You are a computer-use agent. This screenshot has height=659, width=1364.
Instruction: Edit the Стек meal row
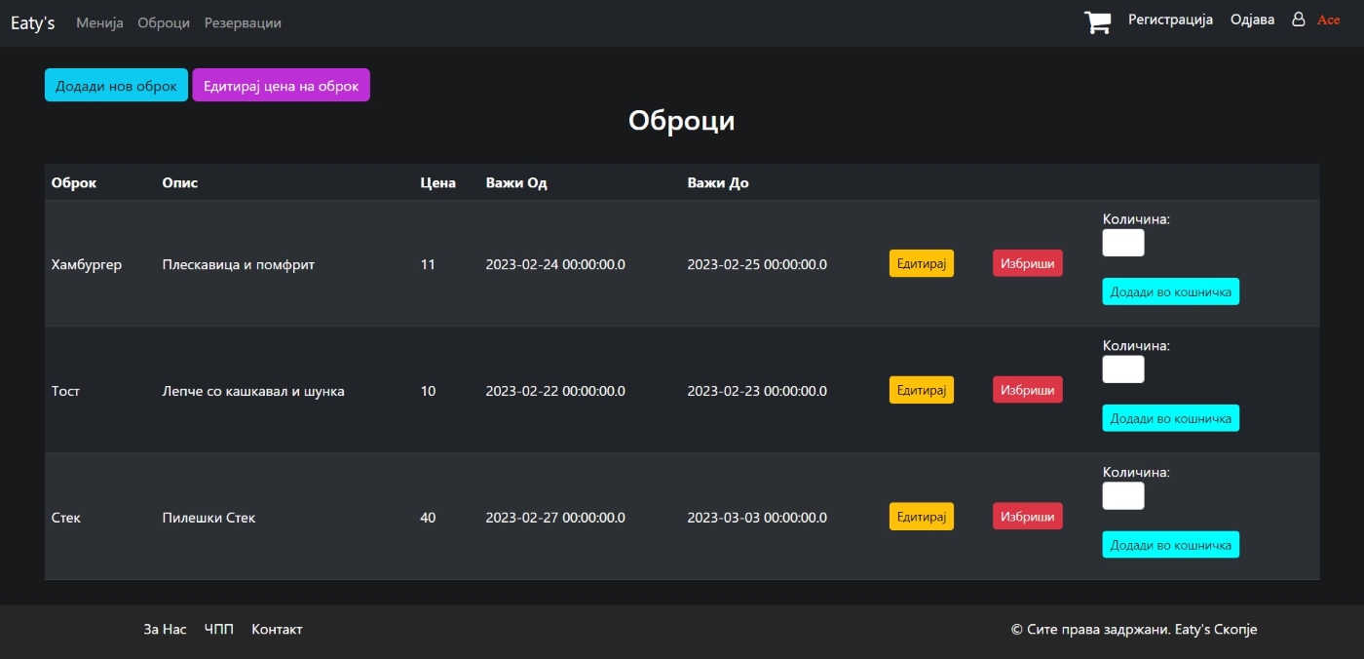pos(921,517)
